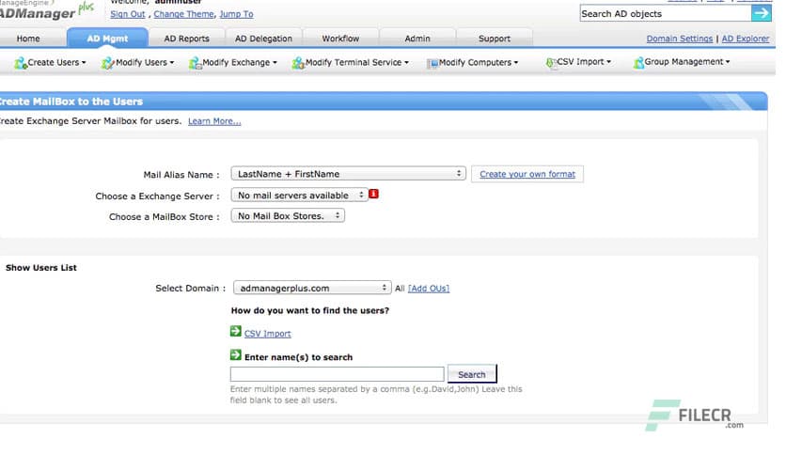Open the Support tab
The height and width of the screenshot is (455, 786).
point(495,39)
